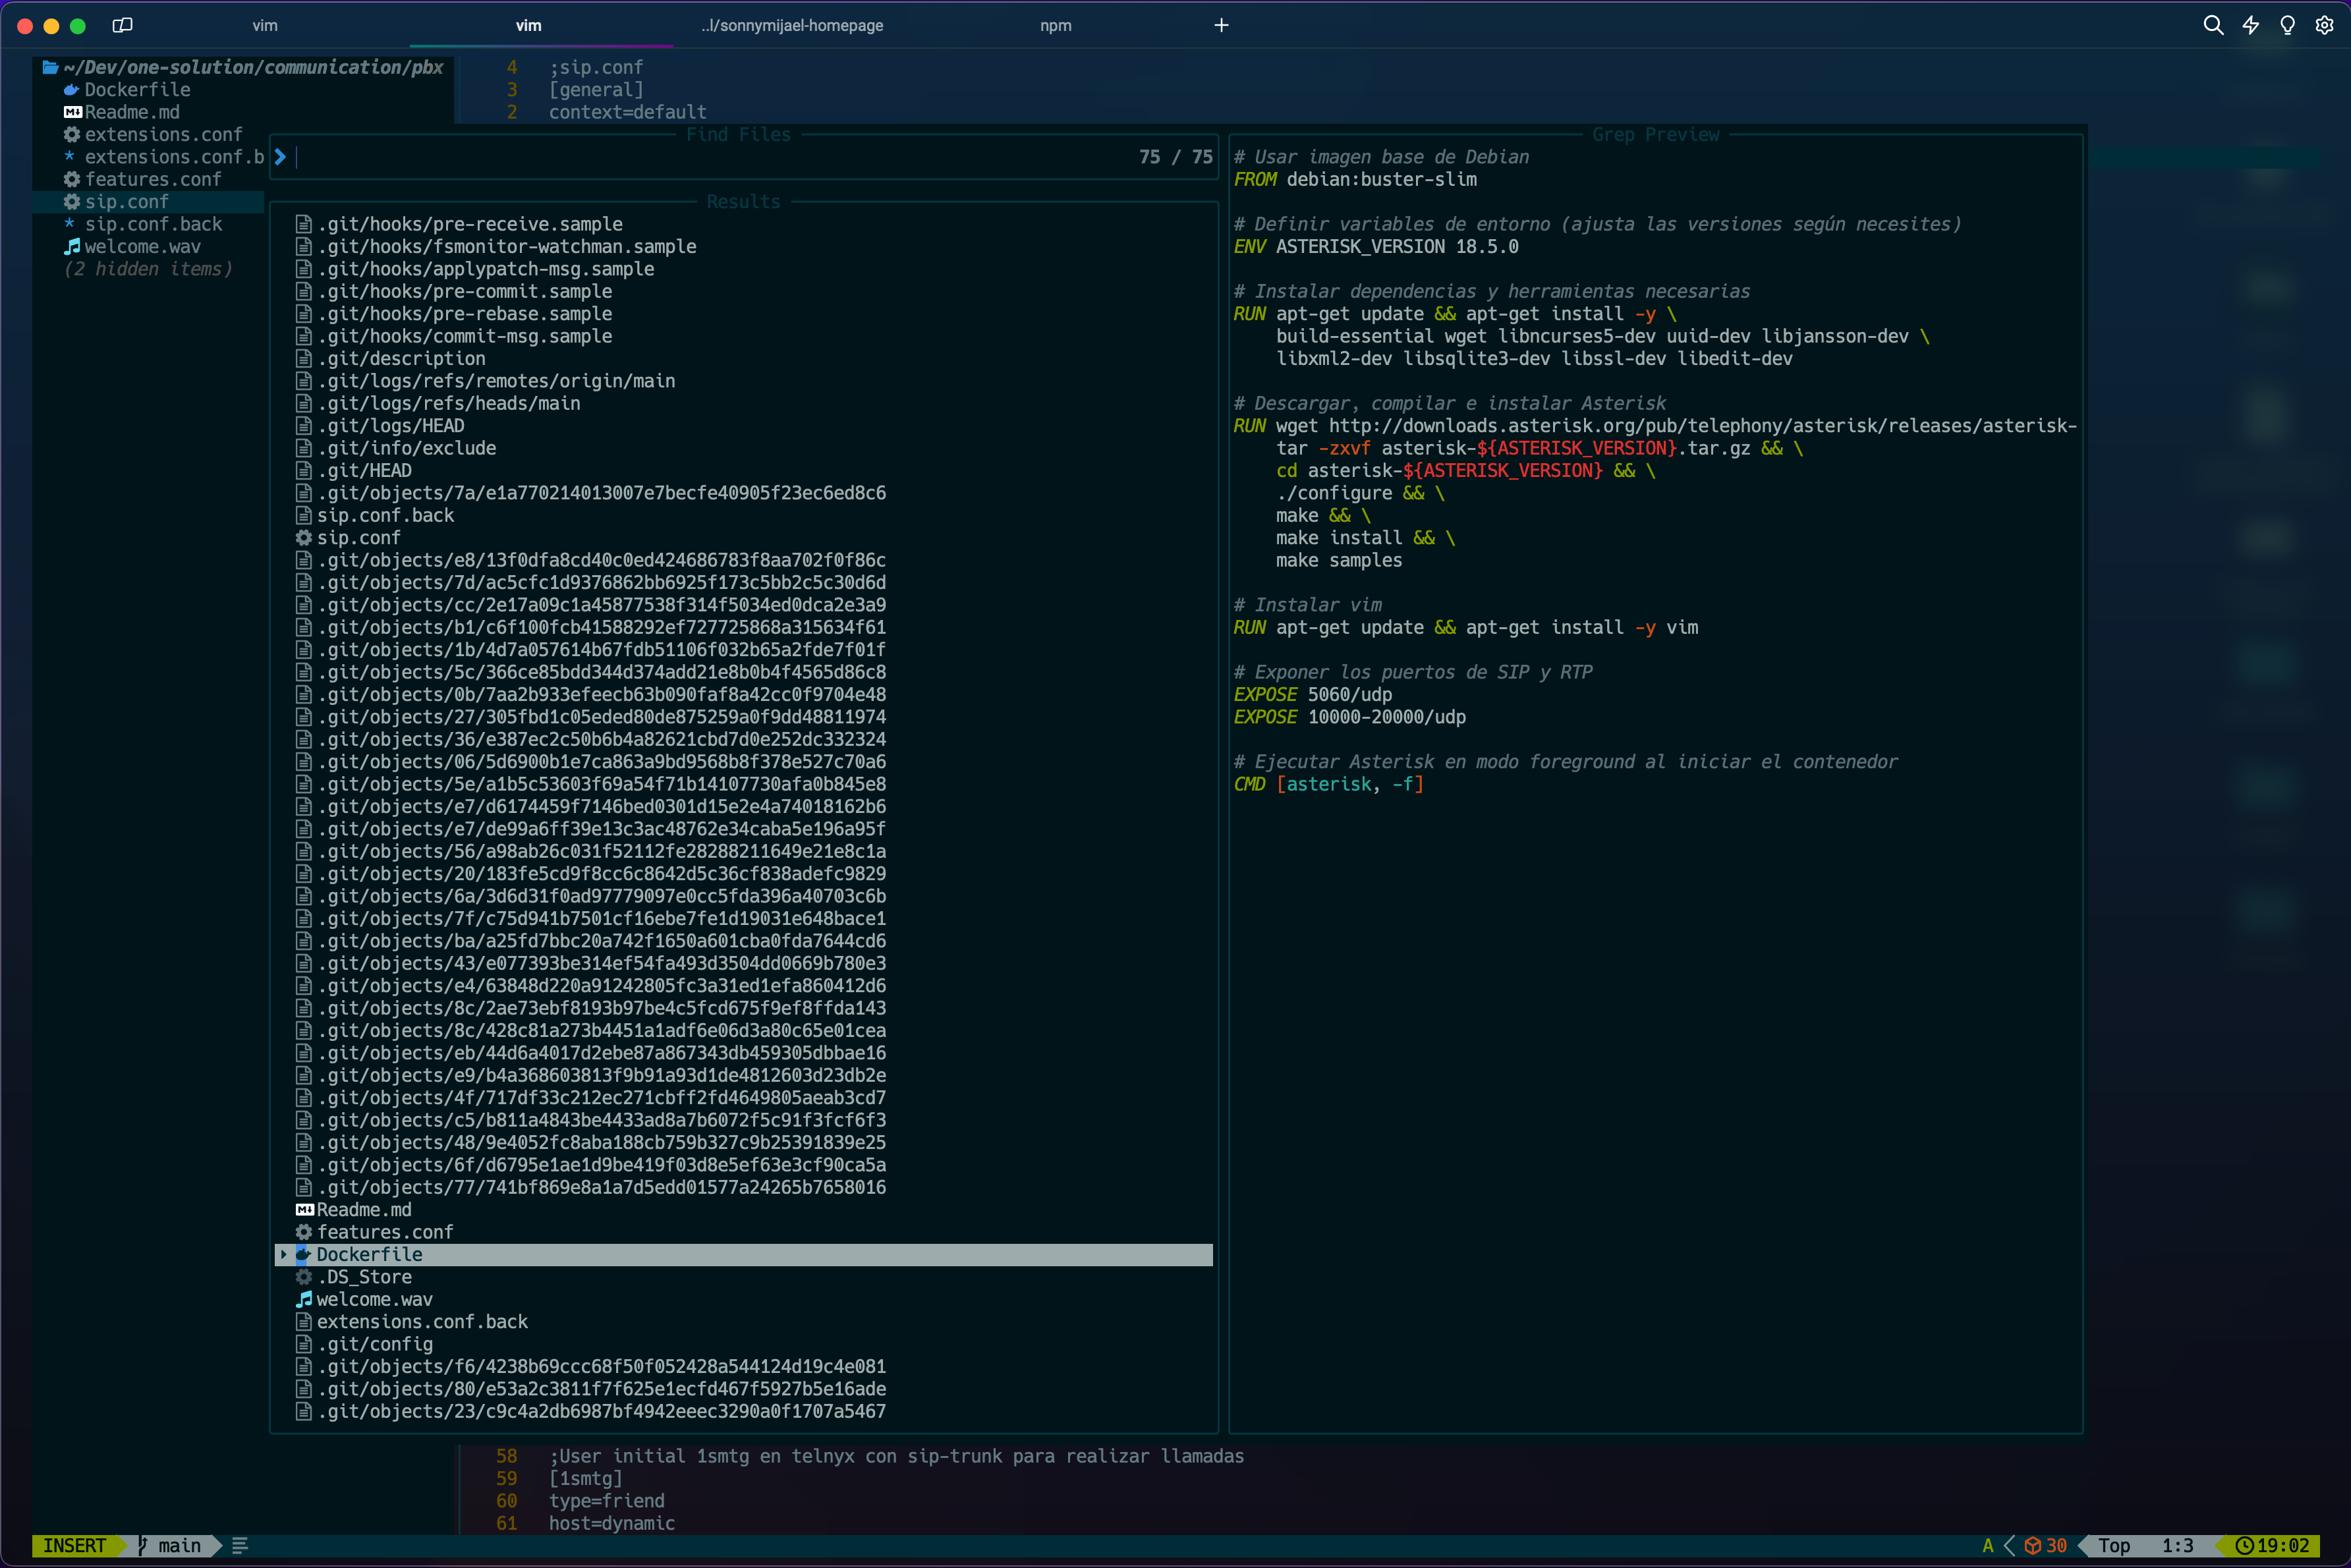Click gear icon beside .DS_Store result
Image resolution: width=2351 pixels, height=1568 pixels.
(x=304, y=1277)
